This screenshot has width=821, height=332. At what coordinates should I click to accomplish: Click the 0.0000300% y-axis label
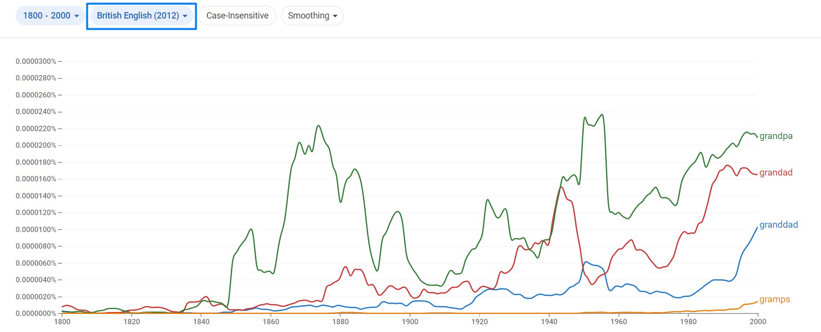(x=36, y=61)
